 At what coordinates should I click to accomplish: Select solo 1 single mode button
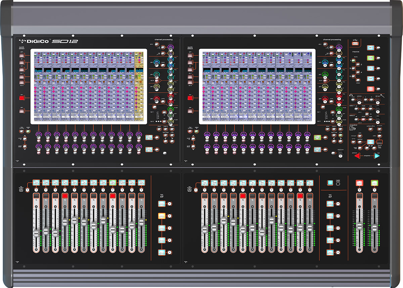(x=363, y=109)
